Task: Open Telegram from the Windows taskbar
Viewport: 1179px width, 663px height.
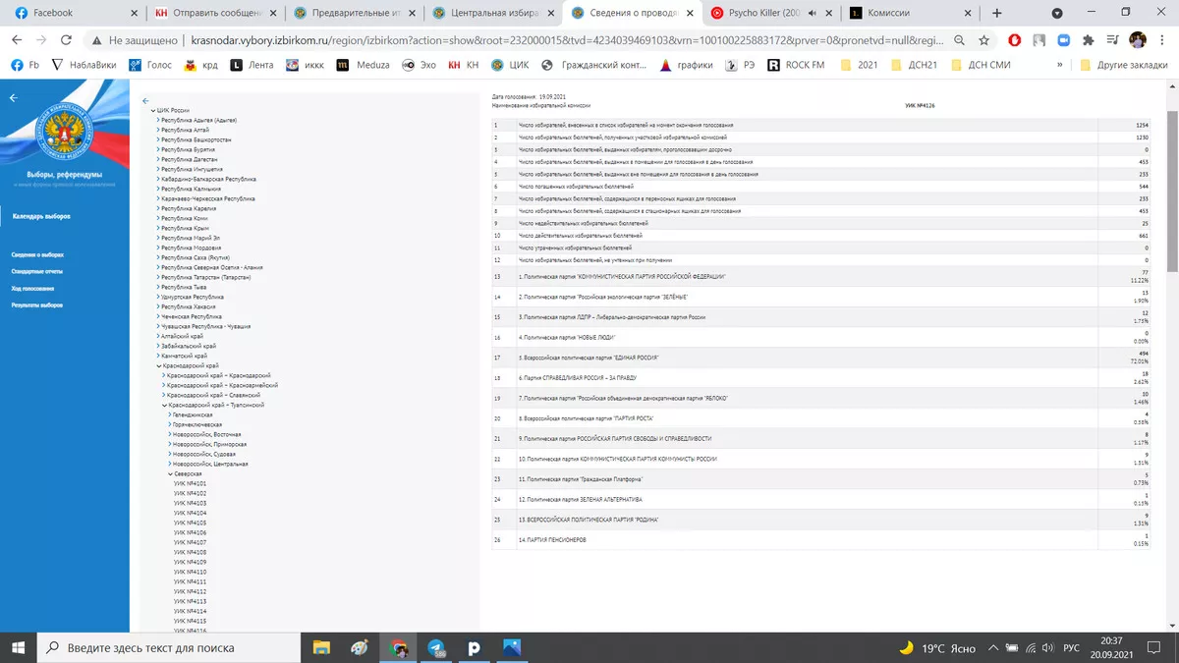Action: click(435, 647)
